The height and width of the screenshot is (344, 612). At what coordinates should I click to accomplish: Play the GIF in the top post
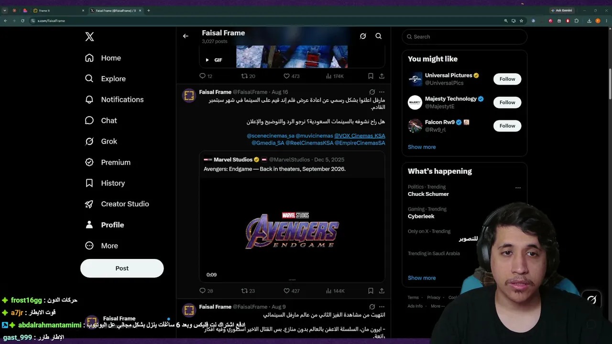(207, 60)
